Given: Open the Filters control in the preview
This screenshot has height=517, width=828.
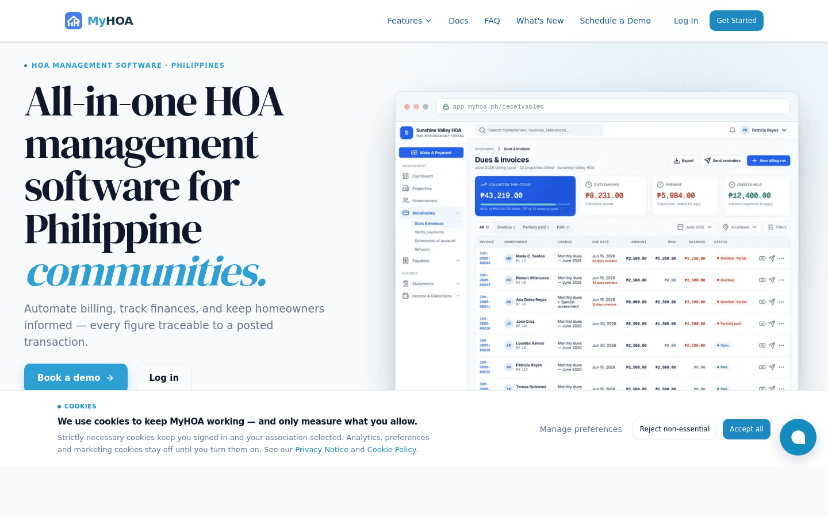Looking at the screenshot, I should click(777, 227).
